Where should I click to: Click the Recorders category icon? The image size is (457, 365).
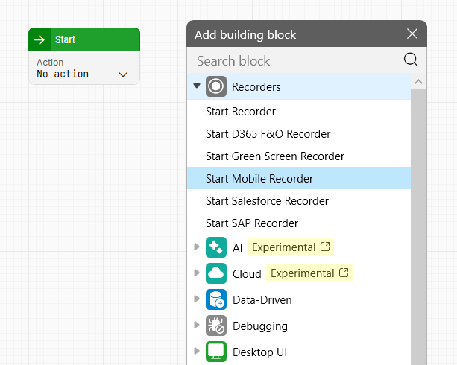[x=215, y=86]
